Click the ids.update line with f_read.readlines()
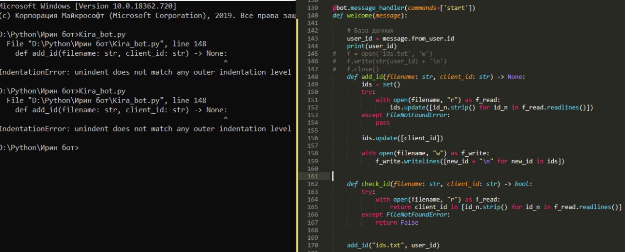This screenshot has width=625, height=252. [492, 107]
